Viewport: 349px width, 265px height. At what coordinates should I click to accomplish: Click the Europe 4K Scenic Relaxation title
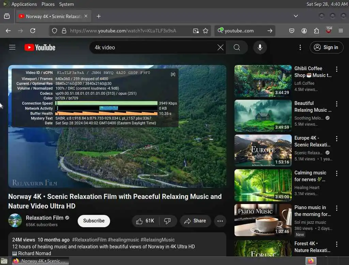pos(312,141)
